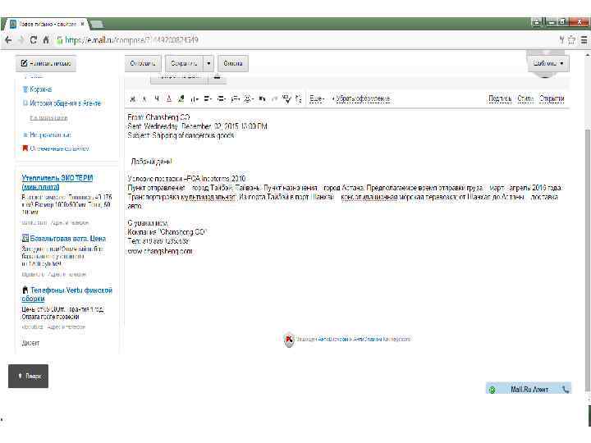Expand the 'Ещё' formatting options
The width and height of the screenshot is (591, 443).
pyautogui.click(x=317, y=98)
